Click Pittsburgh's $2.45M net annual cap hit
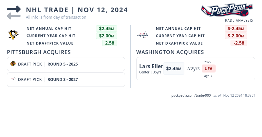Image resolution: width=262 pixels, height=137 pixels. point(106,29)
